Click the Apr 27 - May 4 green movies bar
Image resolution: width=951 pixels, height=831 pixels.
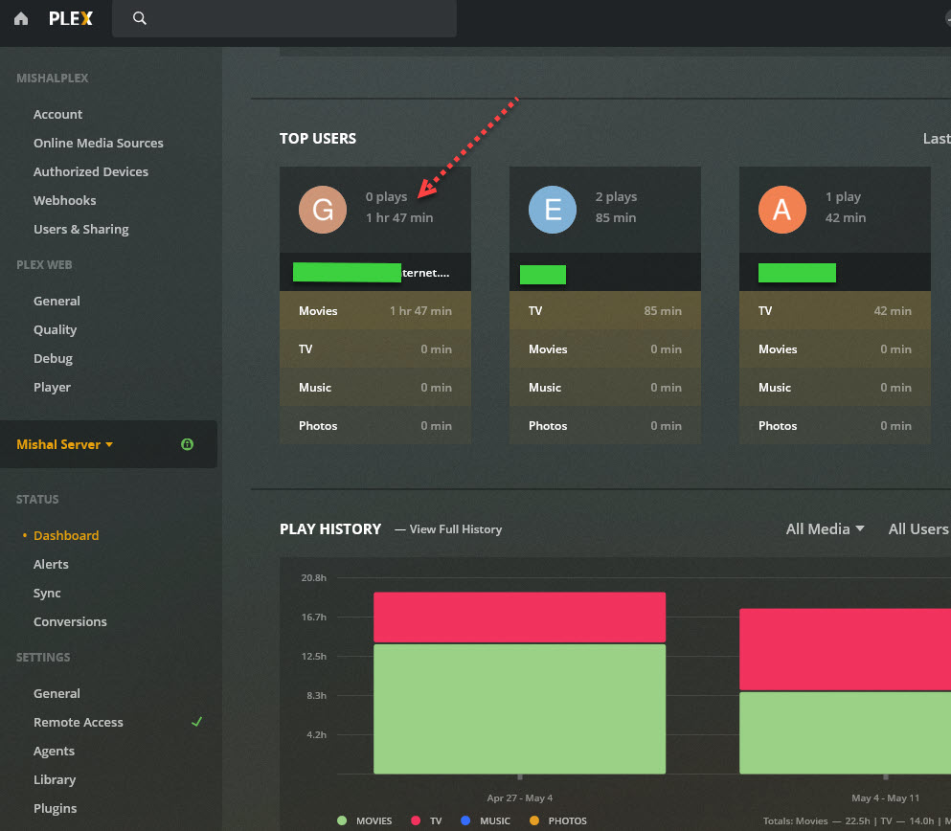(519, 709)
